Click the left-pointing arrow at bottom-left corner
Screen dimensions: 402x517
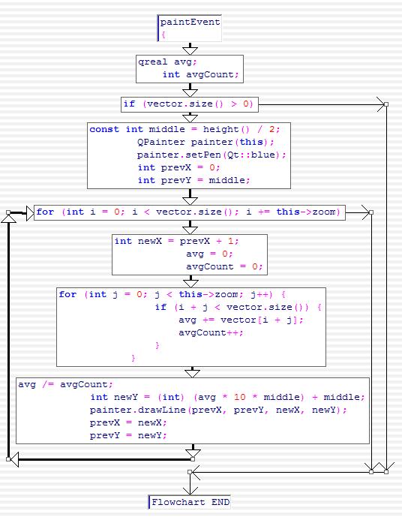[14, 459]
